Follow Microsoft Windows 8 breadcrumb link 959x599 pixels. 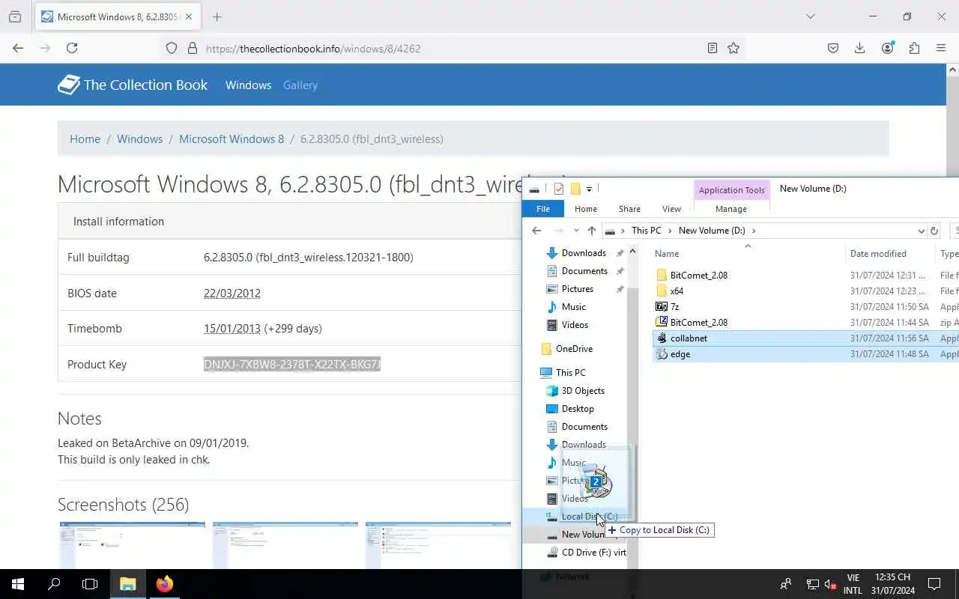(232, 139)
